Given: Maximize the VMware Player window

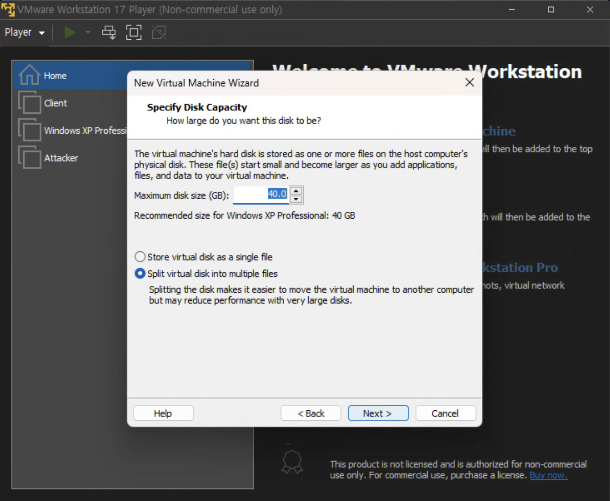Looking at the screenshot, I should coord(551,9).
